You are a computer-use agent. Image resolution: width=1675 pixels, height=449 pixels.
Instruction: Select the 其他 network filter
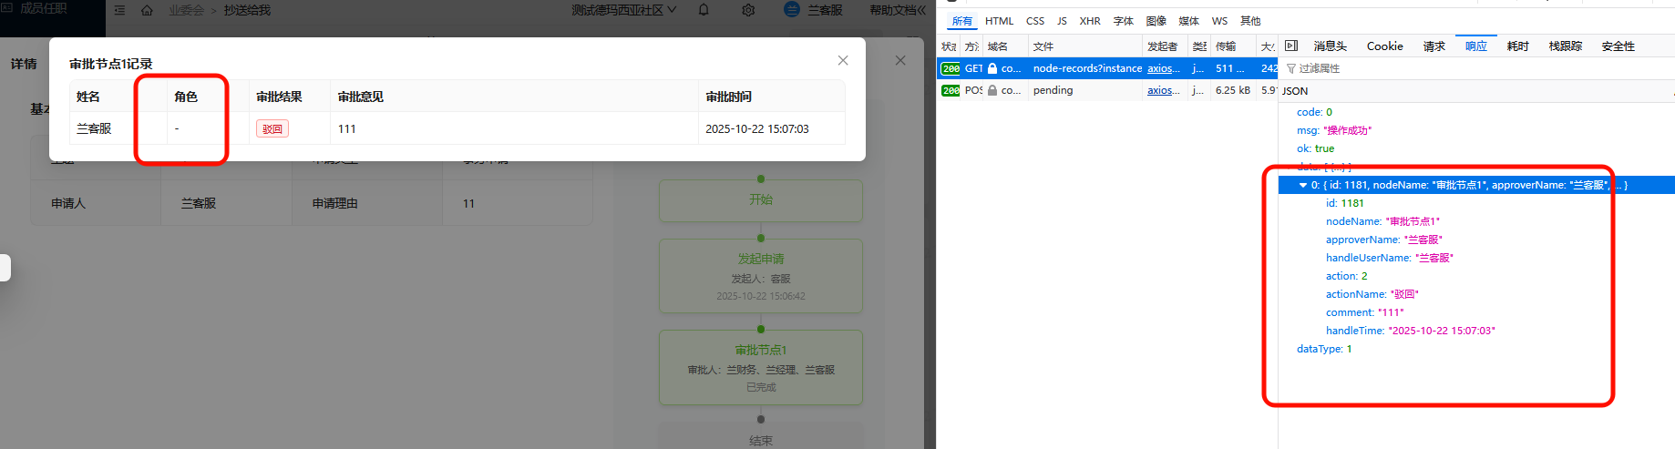click(1250, 21)
